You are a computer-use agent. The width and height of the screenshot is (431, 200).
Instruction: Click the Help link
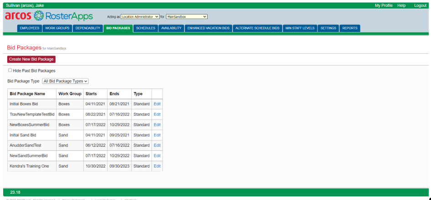point(401,5)
